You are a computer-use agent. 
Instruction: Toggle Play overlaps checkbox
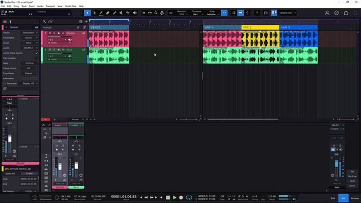[x=36, y=58]
